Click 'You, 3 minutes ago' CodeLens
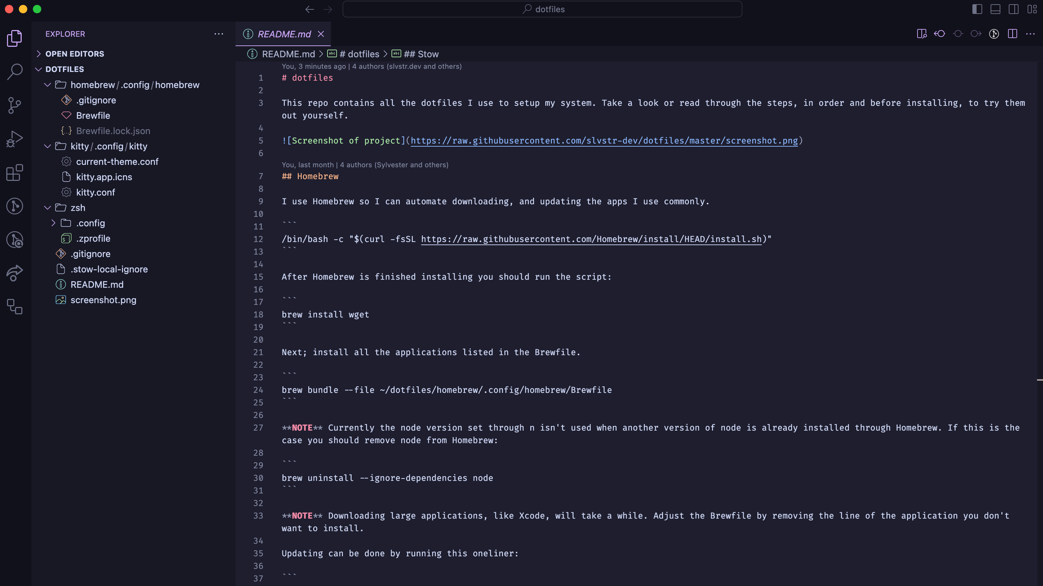1043x586 pixels. click(314, 66)
